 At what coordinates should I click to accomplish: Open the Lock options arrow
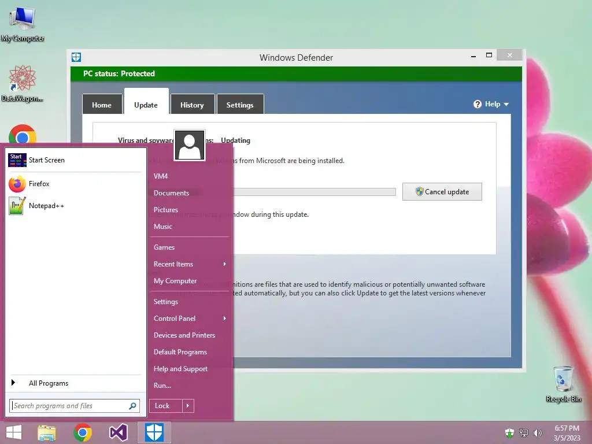pos(188,406)
